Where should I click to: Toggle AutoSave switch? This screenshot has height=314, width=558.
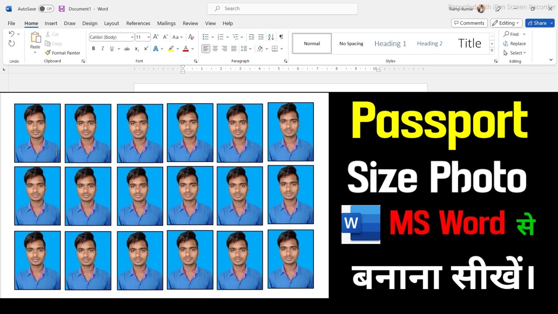(x=46, y=9)
